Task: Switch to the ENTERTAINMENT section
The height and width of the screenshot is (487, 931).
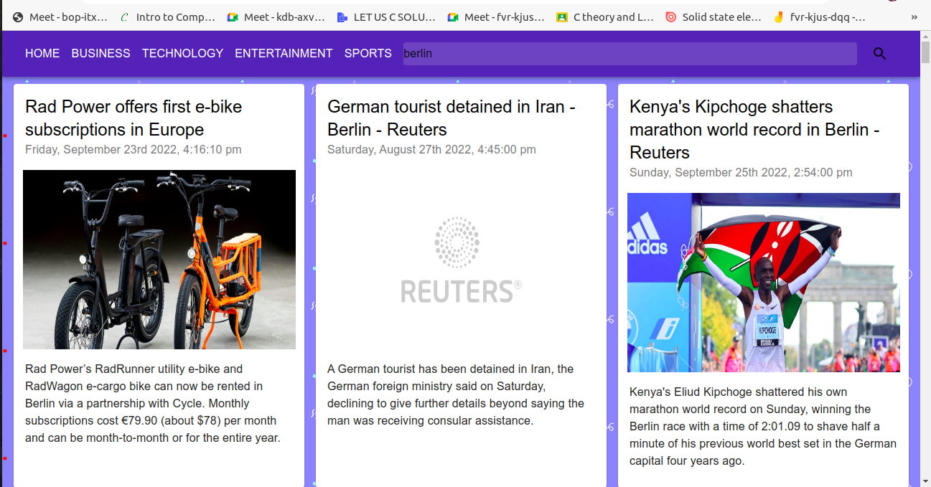Action: coord(284,53)
